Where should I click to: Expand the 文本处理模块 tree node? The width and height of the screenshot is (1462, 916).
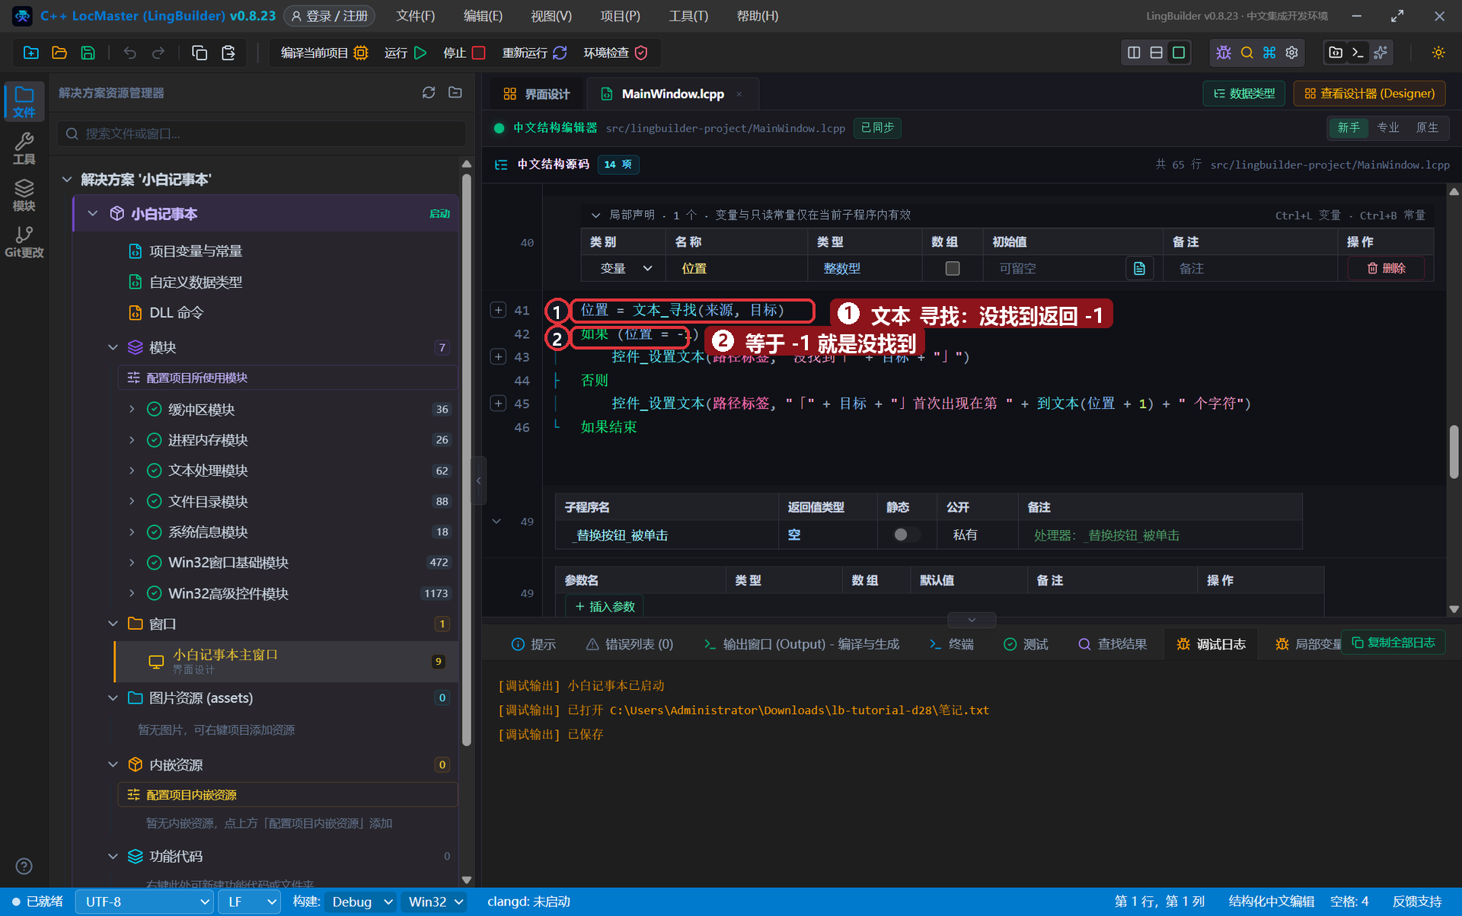(132, 471)
